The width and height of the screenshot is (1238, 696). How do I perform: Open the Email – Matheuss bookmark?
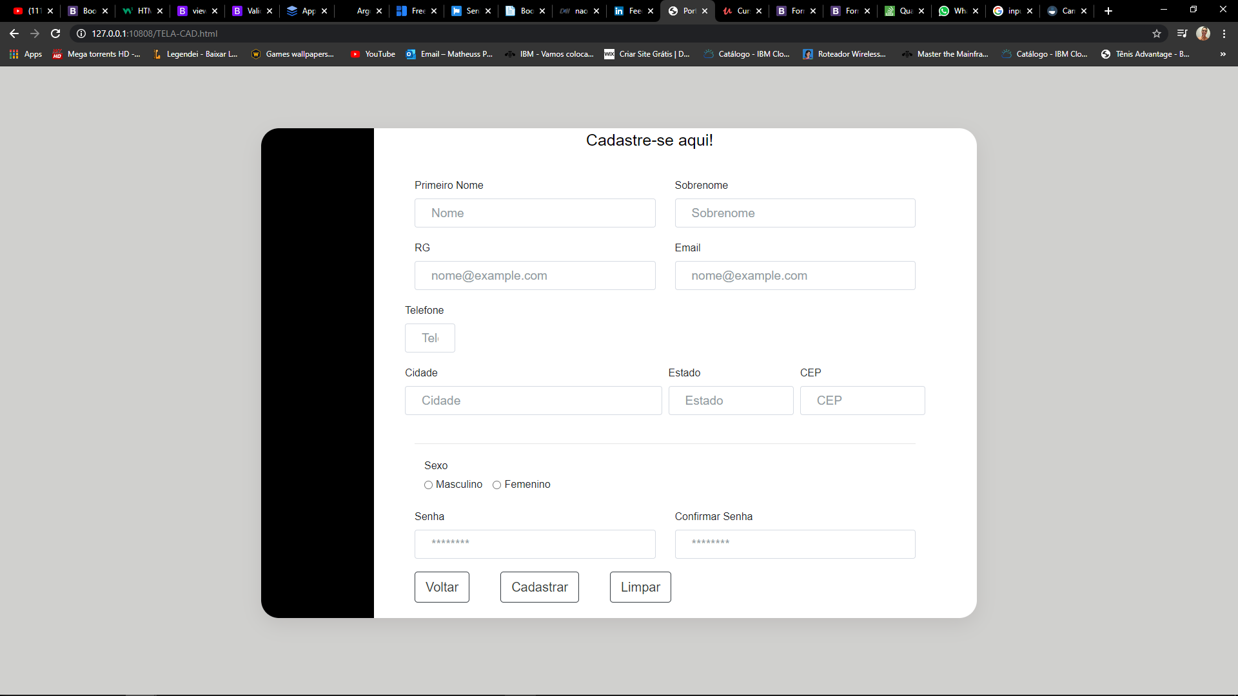[x=449, y=54]
